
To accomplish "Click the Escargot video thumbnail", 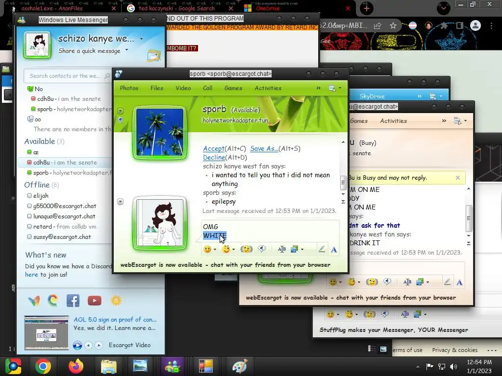I will click(x=47, y=333).
